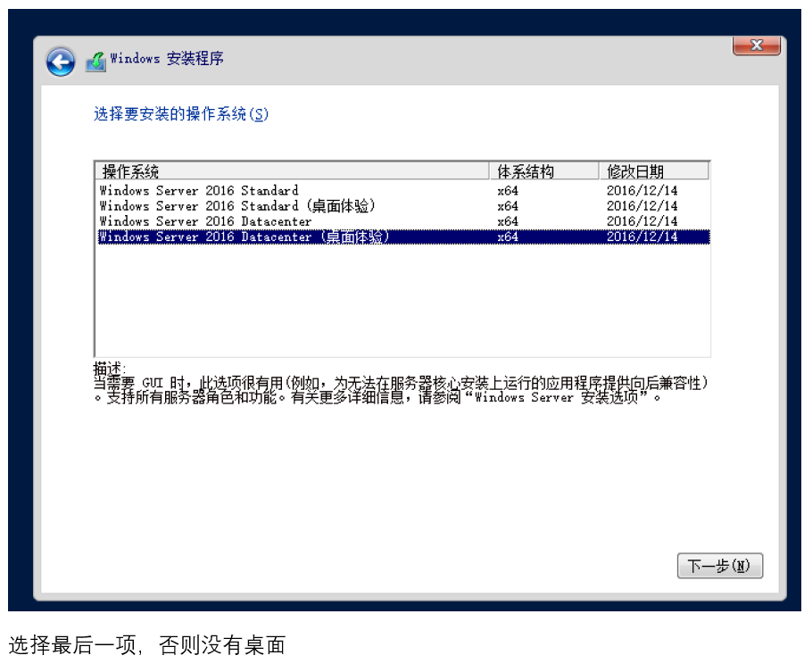804x672 pixels.
Task: Click the blue back arrow button
Action: [61, 62]
